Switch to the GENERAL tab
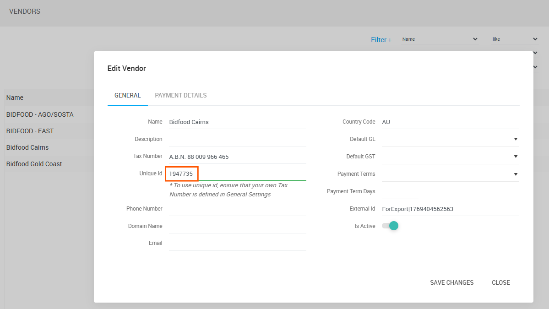 point(127,95)
